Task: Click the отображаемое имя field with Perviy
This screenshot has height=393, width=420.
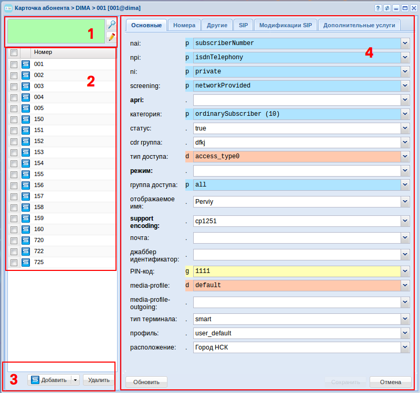Action: [x=297, y=201]
